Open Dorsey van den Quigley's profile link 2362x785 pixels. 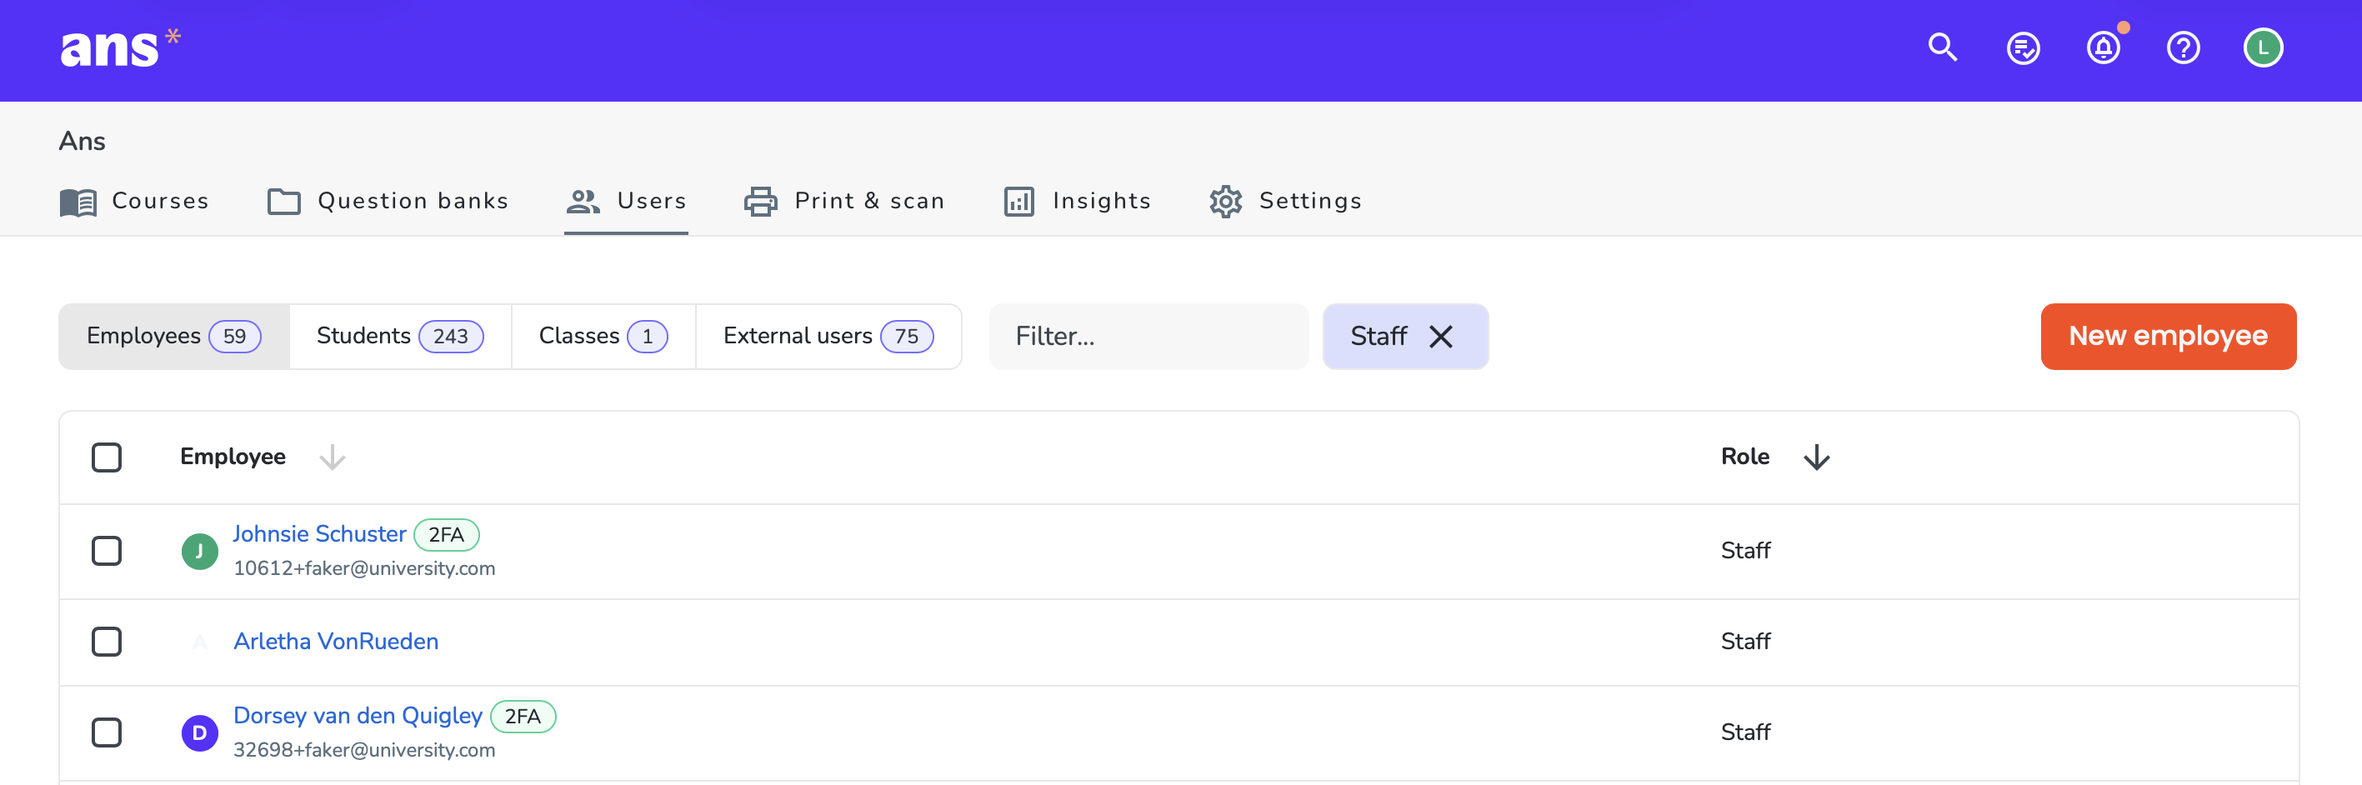358,715
